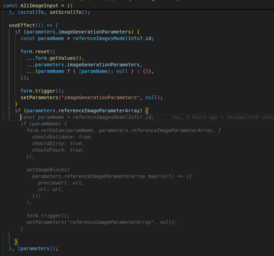This screenshot has width=274, height=256.
Task: Click the 'shouldDirty: true' suggestion line
Action: click(58, 143)
